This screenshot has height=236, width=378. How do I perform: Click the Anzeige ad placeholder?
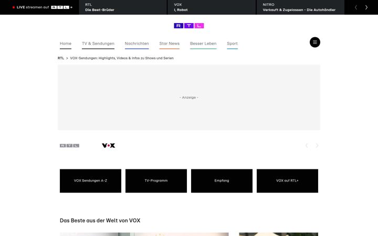point(189,98)
